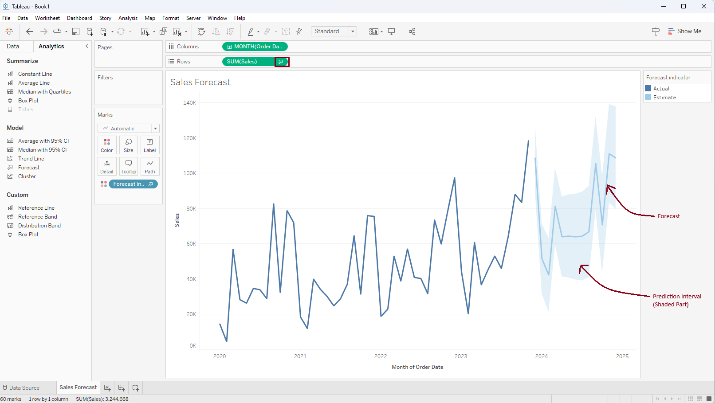Click the Duplicate worksheet toolbar icon

(163, 31)
